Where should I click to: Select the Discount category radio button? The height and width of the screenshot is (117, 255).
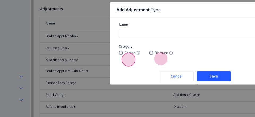pos(151,53)
